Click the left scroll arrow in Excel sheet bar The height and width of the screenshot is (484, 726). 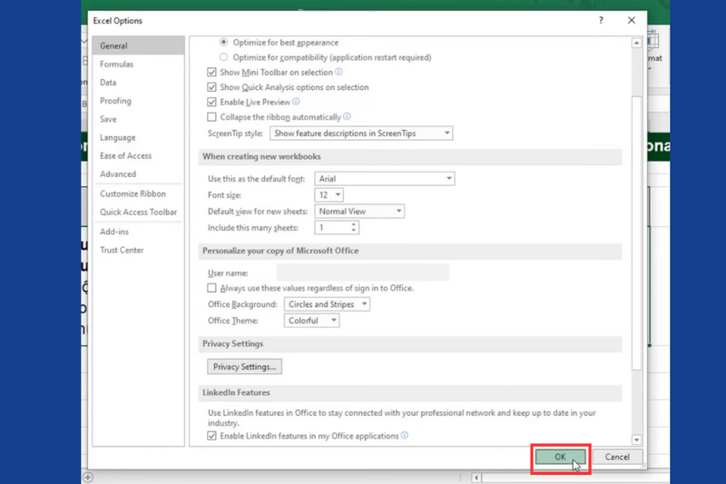tap(476, 477)
